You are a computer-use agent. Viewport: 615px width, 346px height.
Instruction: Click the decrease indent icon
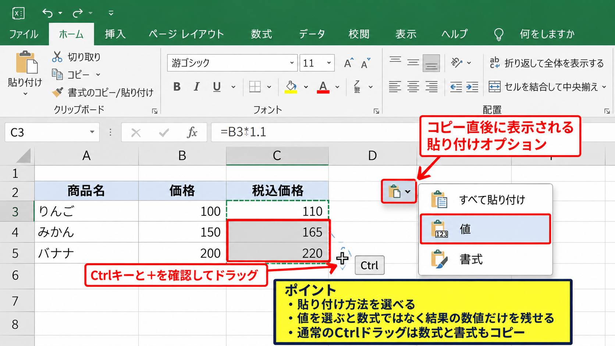456,87
